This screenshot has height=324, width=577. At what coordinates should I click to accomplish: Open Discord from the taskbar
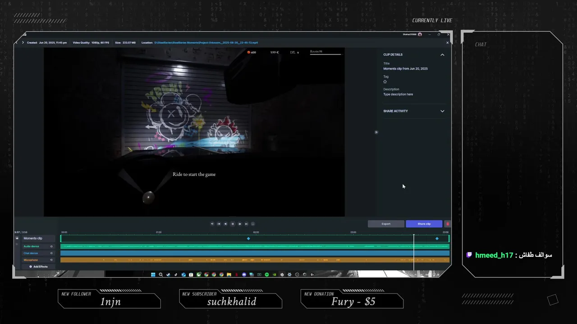tap(244, 274)
